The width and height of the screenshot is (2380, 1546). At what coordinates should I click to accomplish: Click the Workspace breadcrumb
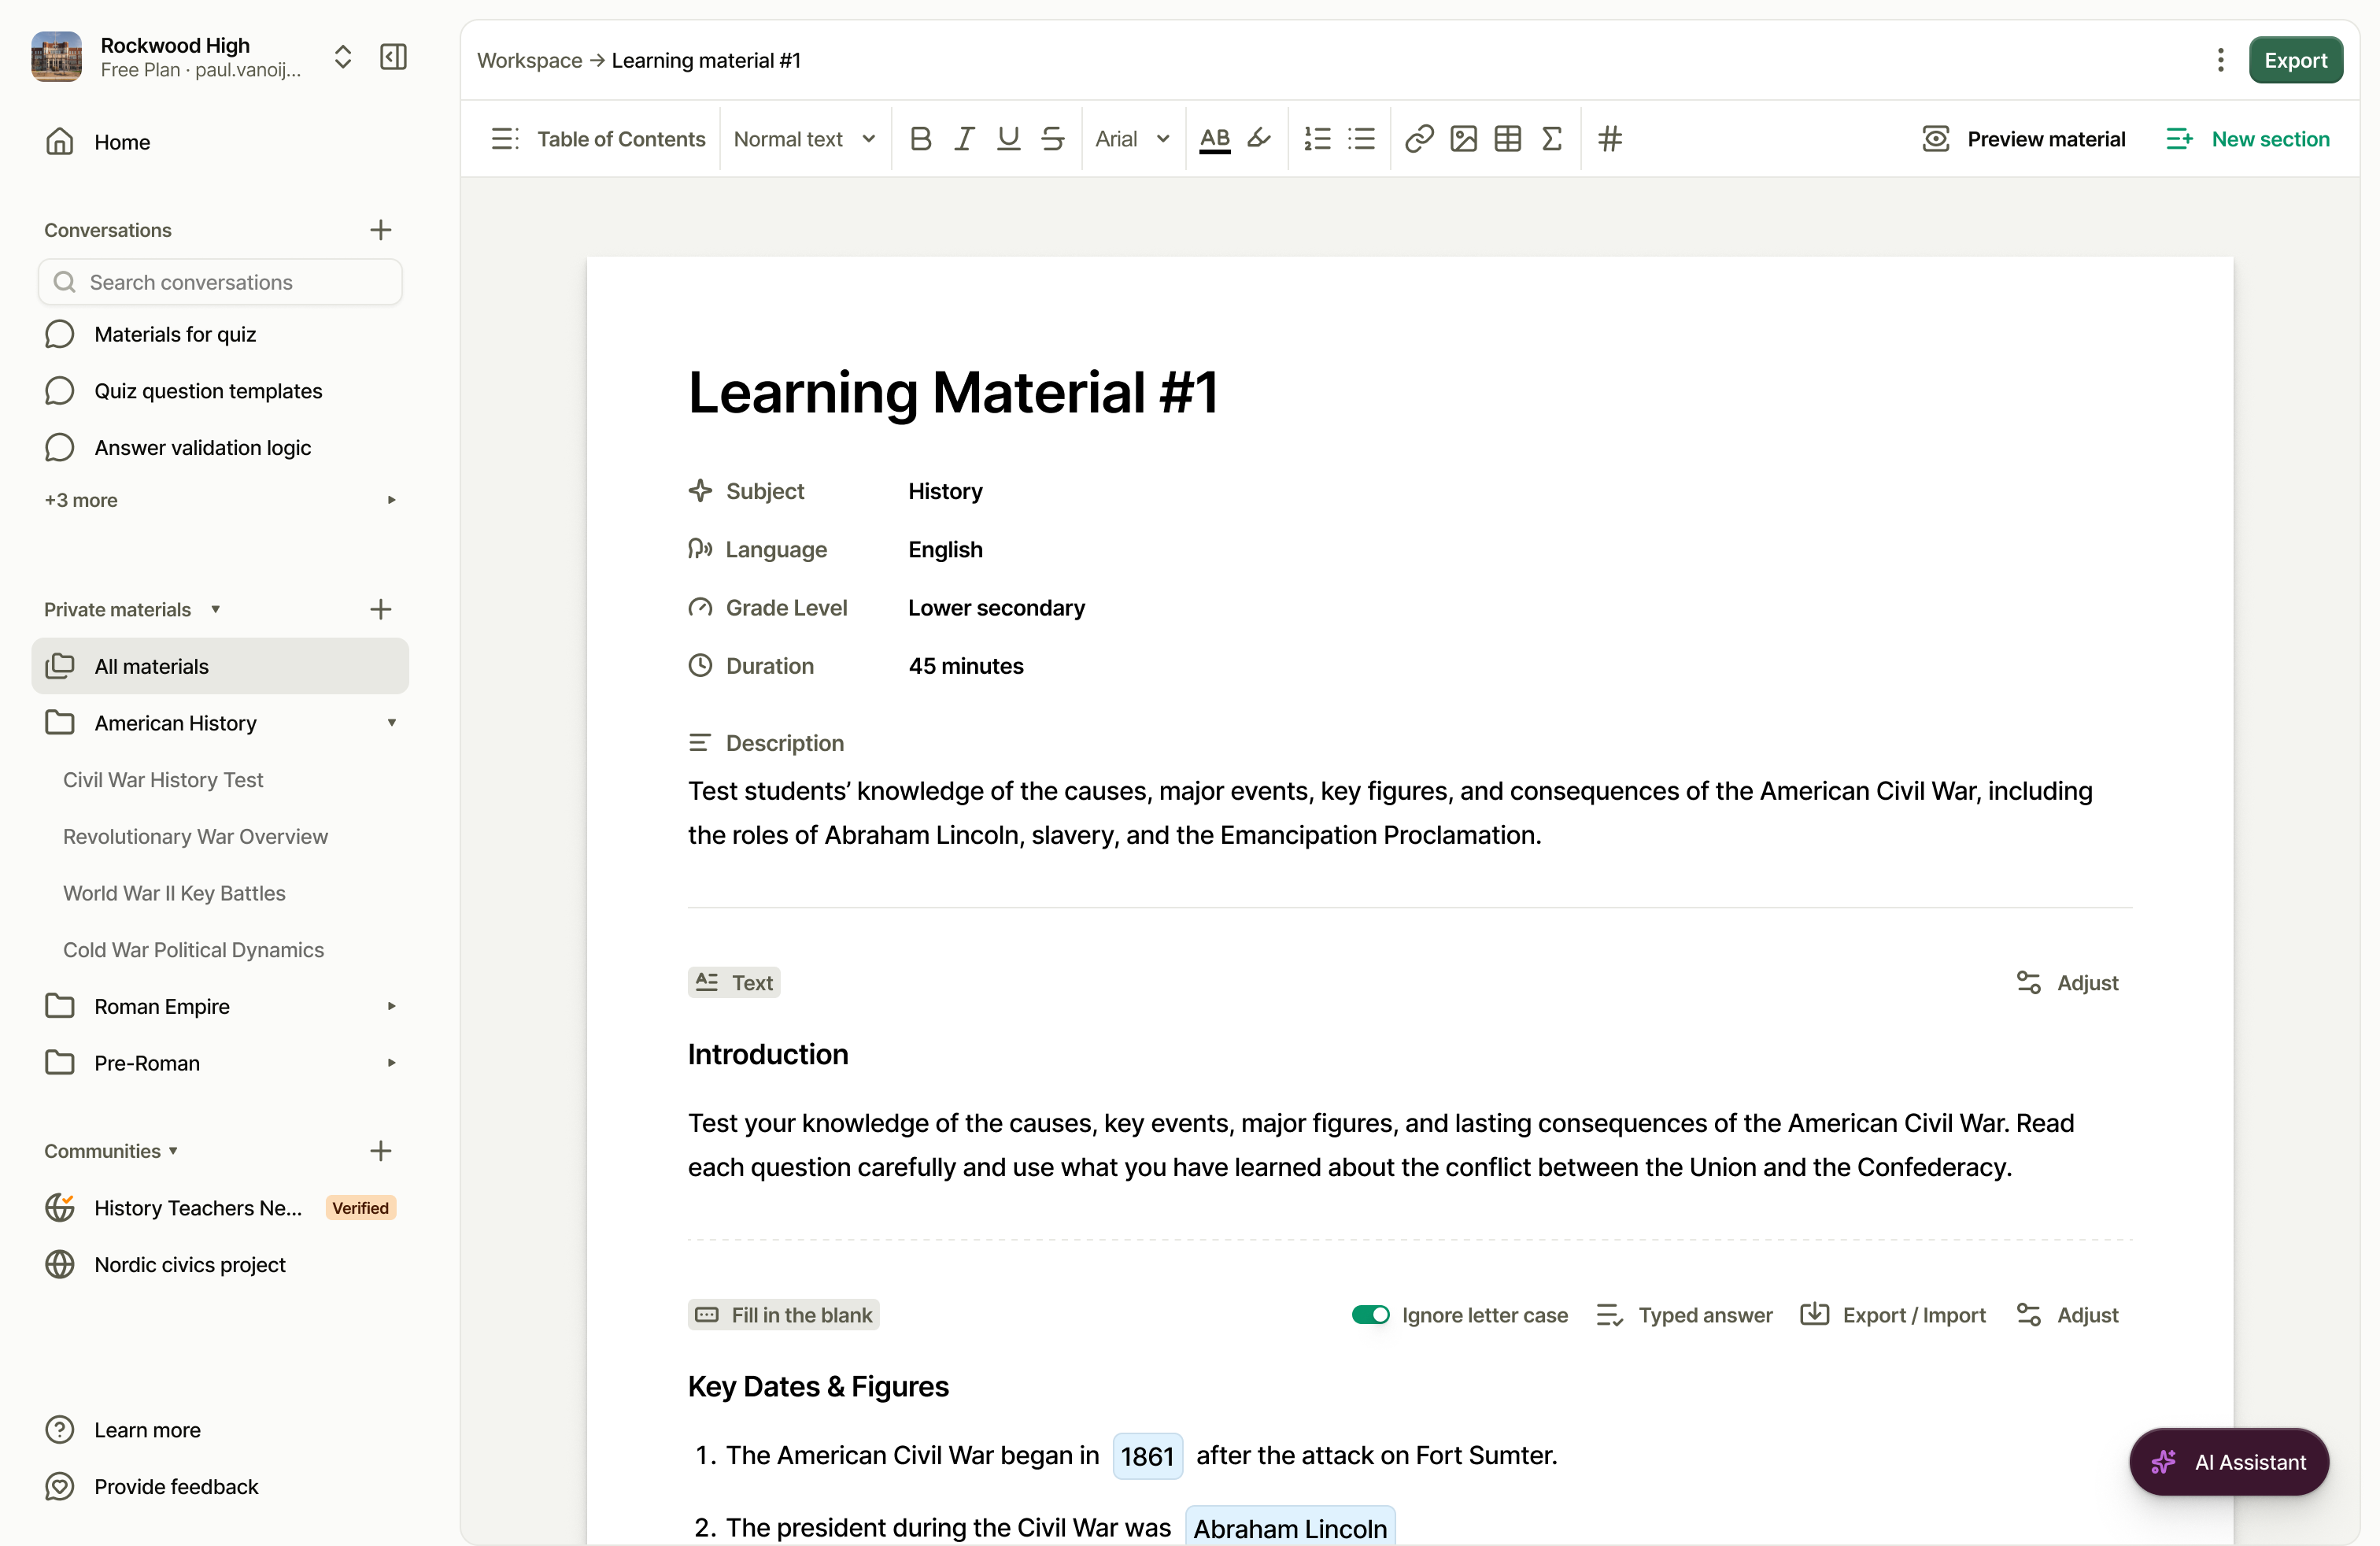click(529, 60)
